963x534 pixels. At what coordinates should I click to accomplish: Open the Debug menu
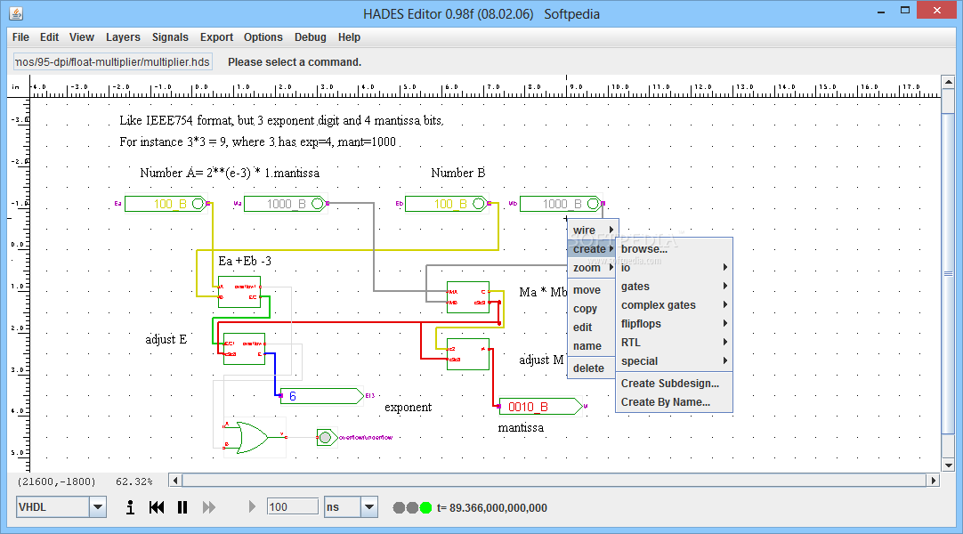pyautogui.click(x=310, y=37)
